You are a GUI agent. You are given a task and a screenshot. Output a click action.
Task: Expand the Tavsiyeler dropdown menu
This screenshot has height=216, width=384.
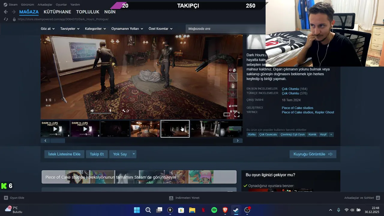tap(70, 29)
